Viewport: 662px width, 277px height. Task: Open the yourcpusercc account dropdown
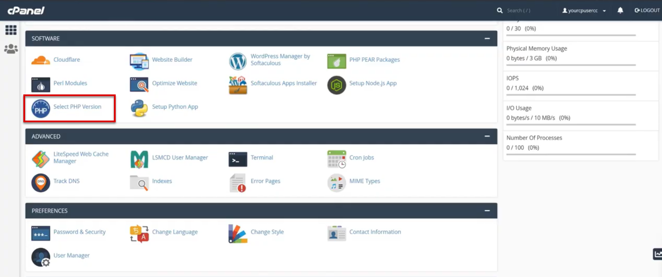pyautogui.click(x=584, y=10)
